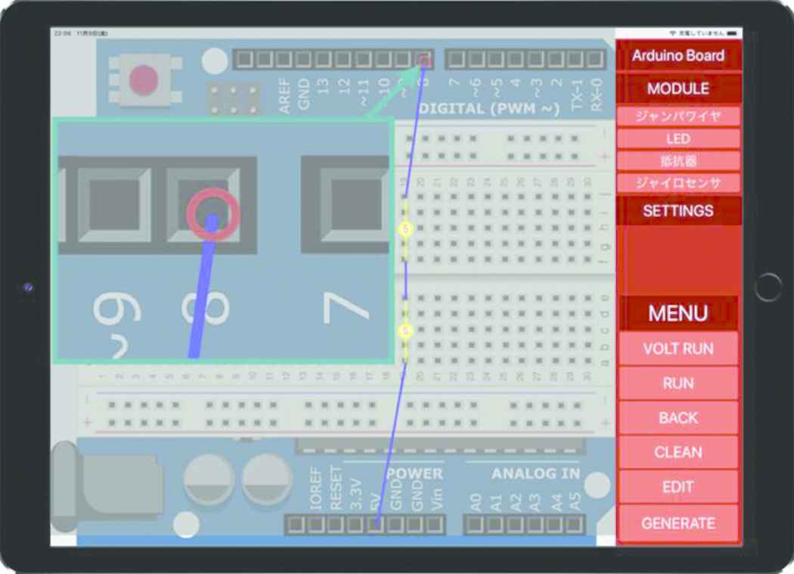The height and width of the screenshot is (574, 794).
Task: Select analog input A5 socket
Action: [x=574, y=525]
